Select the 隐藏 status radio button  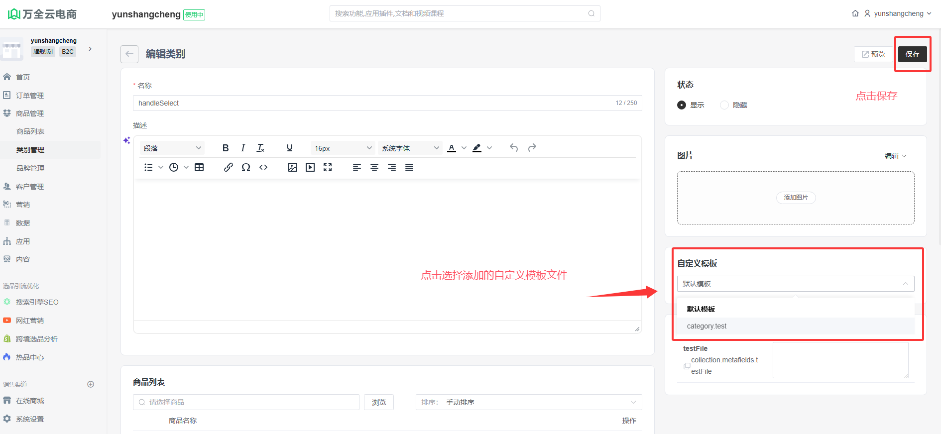coord(724,105)
